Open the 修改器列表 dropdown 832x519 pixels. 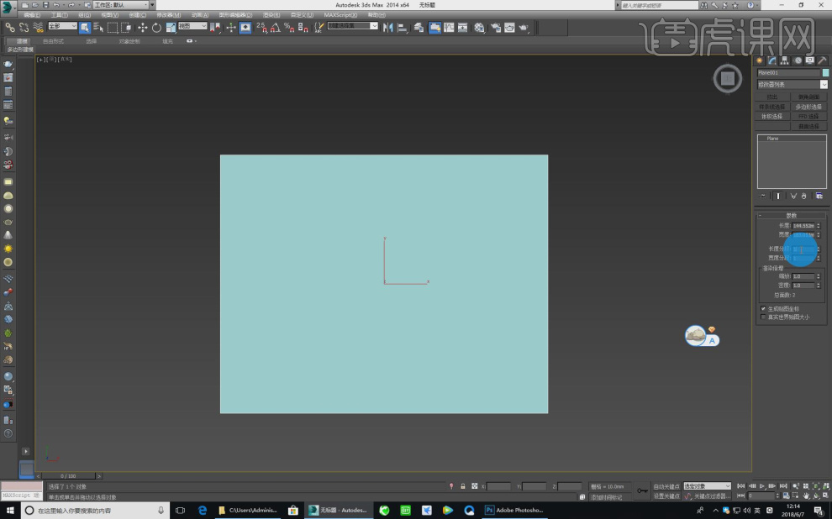824,84
